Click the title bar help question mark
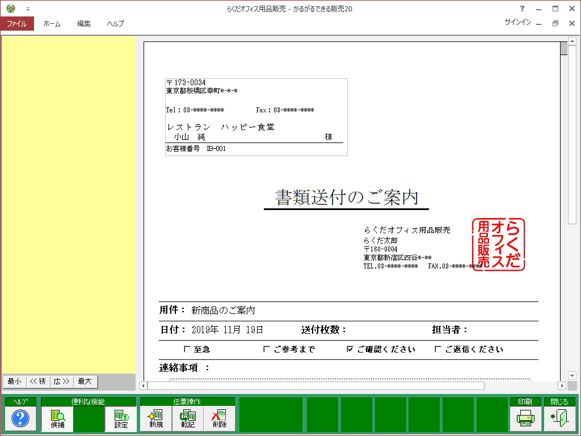581x436 pixels. pos(522,9)
